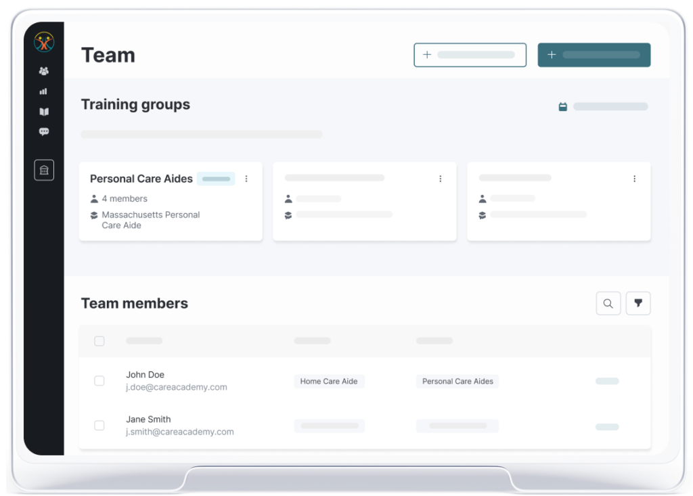Image resolution: width=693 pixels, height=496 pixels.
Task: Click the filled teal plus button
Action: [594, 55]
